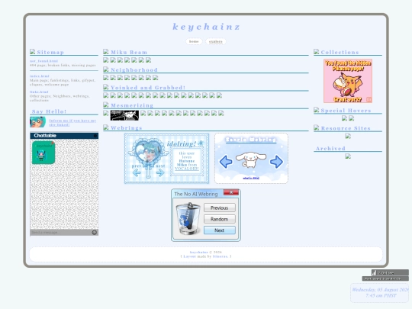Open the small link beneath Cinnamoroll
The width and height of the screenshot is (412, 309).
251,178
